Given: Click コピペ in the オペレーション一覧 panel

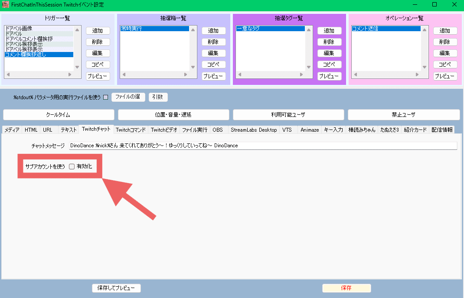Looking at the screenshot, I should coord(445,64).
